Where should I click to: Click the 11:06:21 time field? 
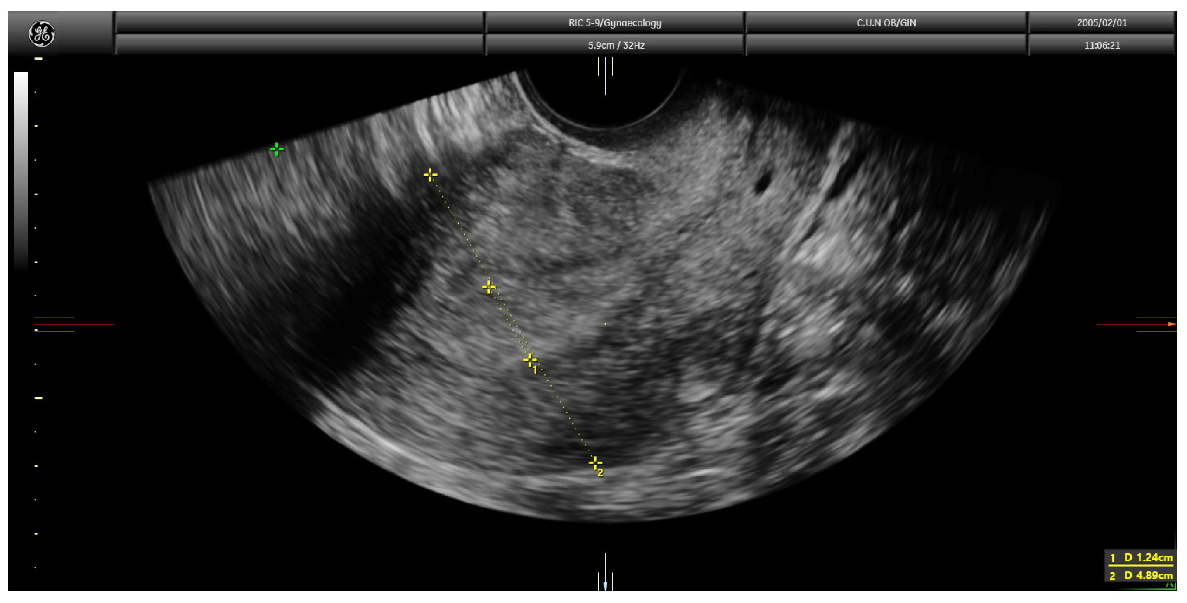(x=1101, y=45)
